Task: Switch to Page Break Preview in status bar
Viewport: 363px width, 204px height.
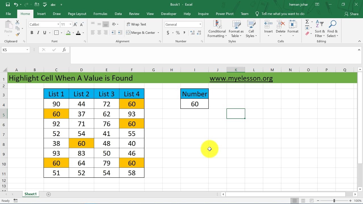Action: 311,201
